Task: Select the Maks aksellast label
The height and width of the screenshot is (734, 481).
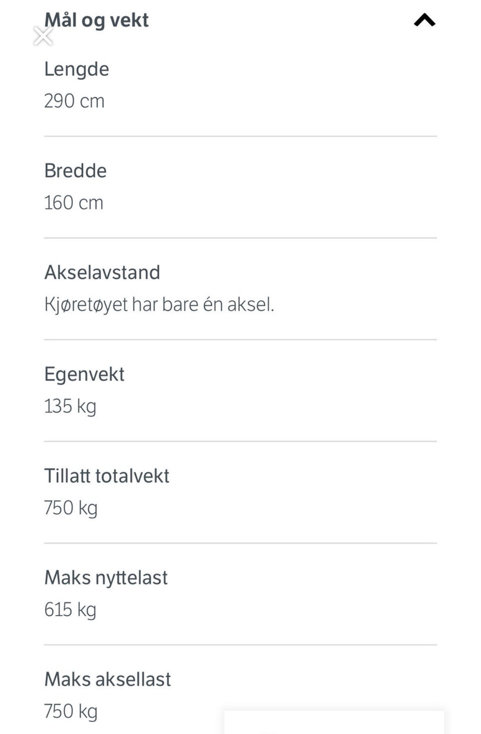Action: point(107,680)
